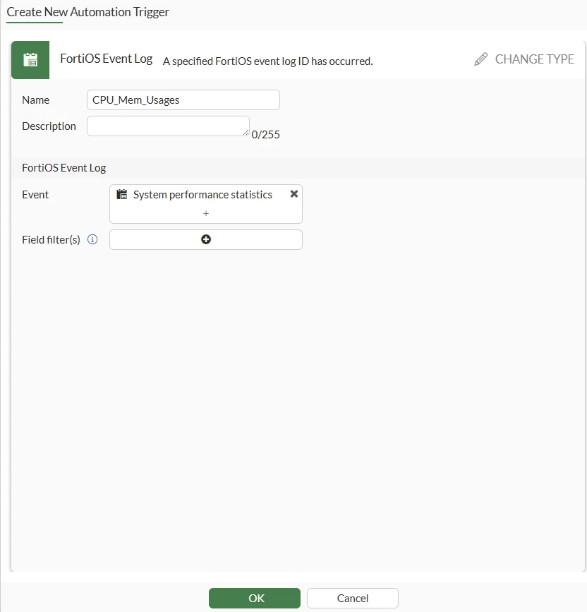Click the Event label
The width and height of the screenshot is (587, 612).
pos(35,195)
